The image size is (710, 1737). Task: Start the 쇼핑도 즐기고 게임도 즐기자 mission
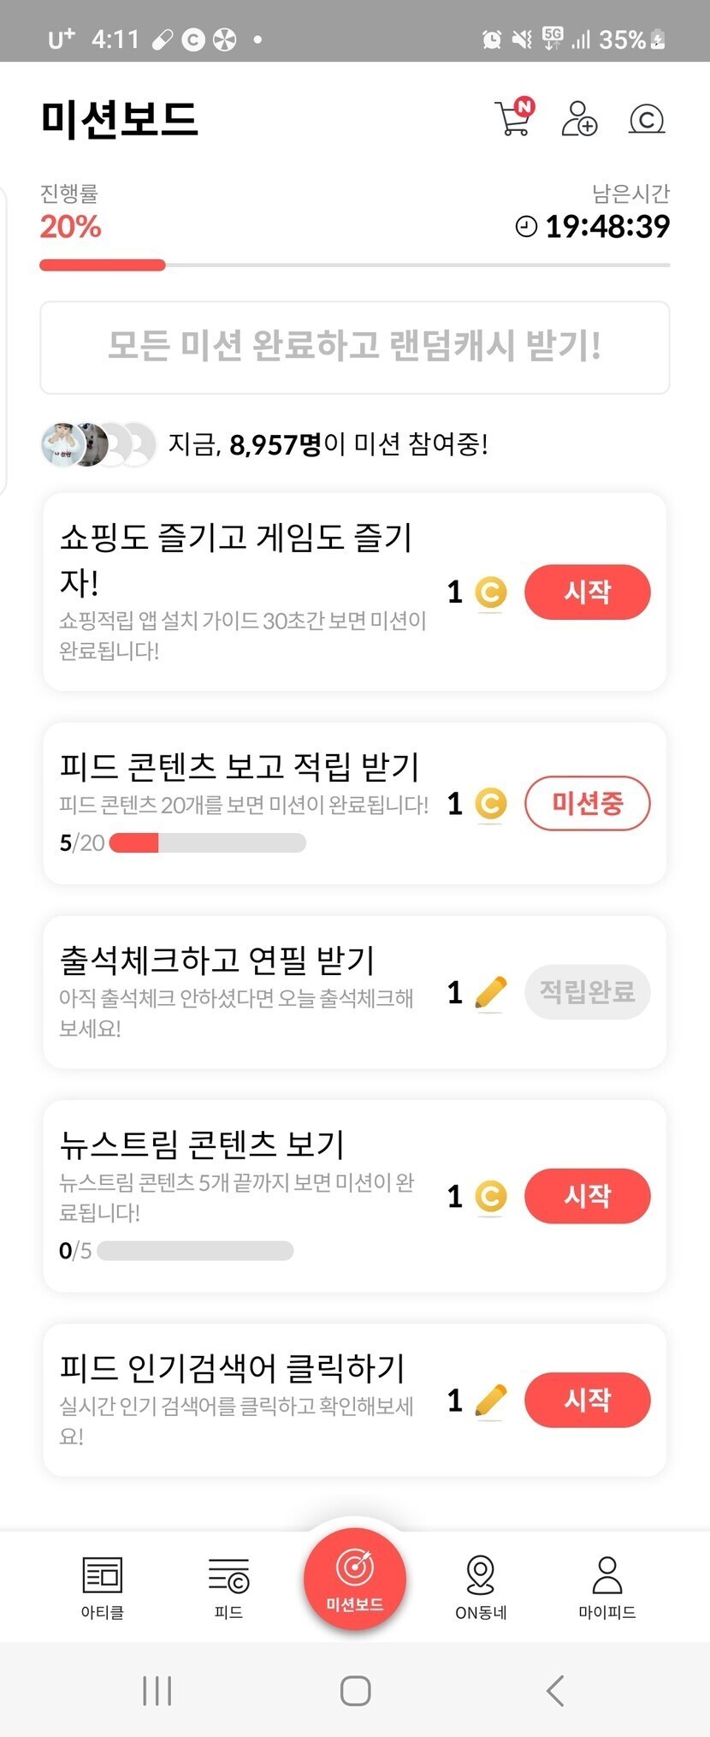[587, 592]
